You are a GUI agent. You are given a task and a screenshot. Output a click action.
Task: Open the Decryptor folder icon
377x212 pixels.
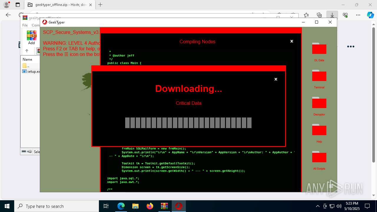point(319,103)
